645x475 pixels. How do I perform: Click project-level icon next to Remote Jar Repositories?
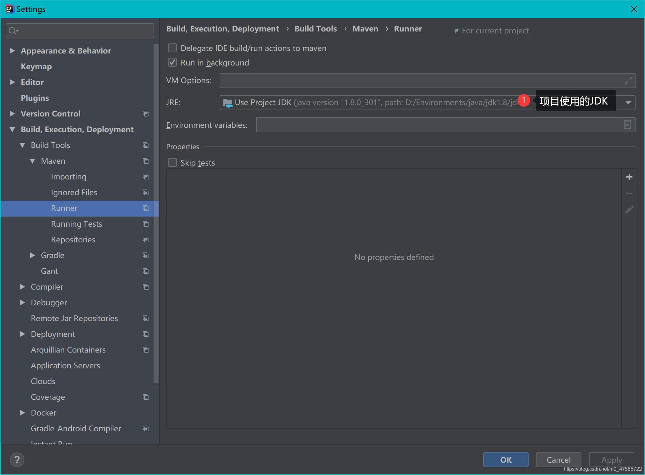click(145, 318)
